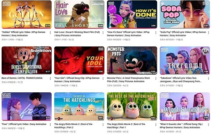Open three-dot menu for Takedown lyric video
Image resolution: width=213 pixels, height=134 pixels.
click(208, 78)
